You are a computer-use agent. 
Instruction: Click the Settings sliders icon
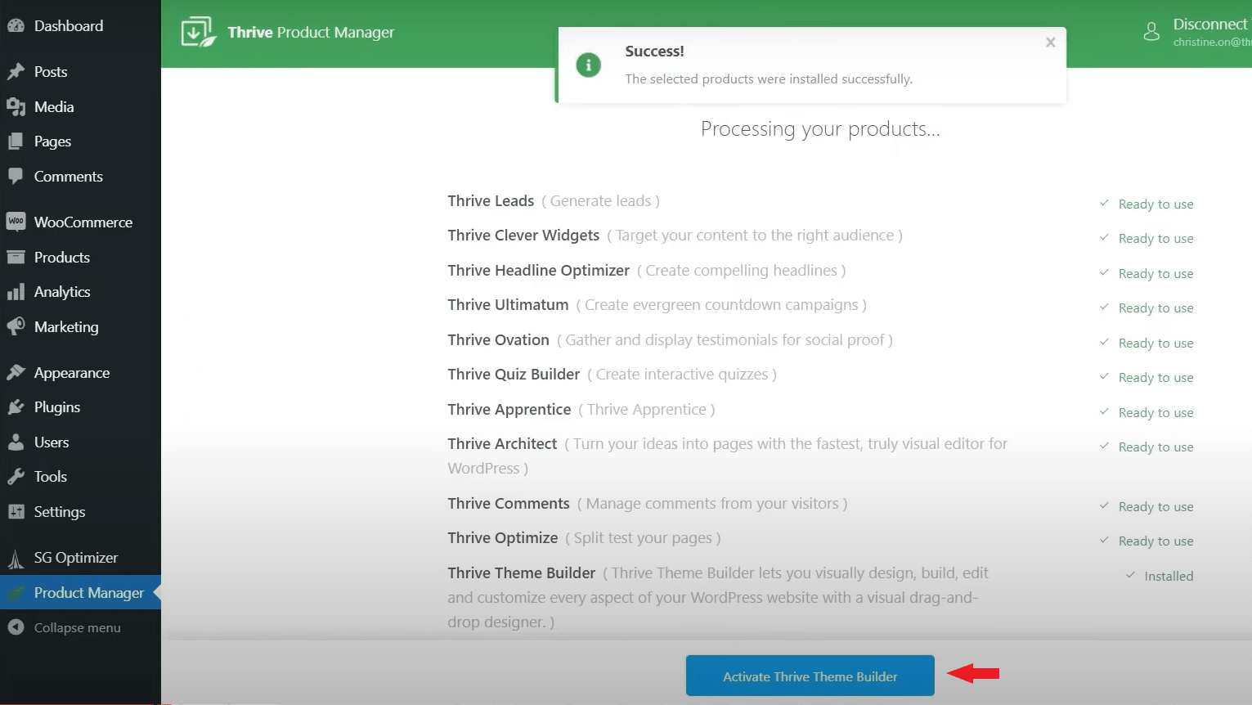(x=16, y=512)
